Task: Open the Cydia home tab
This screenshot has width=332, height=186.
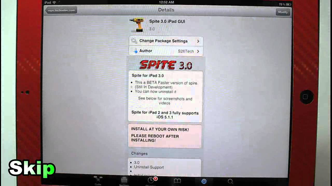Action: point(98,181)
